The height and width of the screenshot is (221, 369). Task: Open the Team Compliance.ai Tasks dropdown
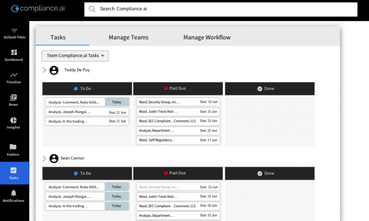click(75, 56)
